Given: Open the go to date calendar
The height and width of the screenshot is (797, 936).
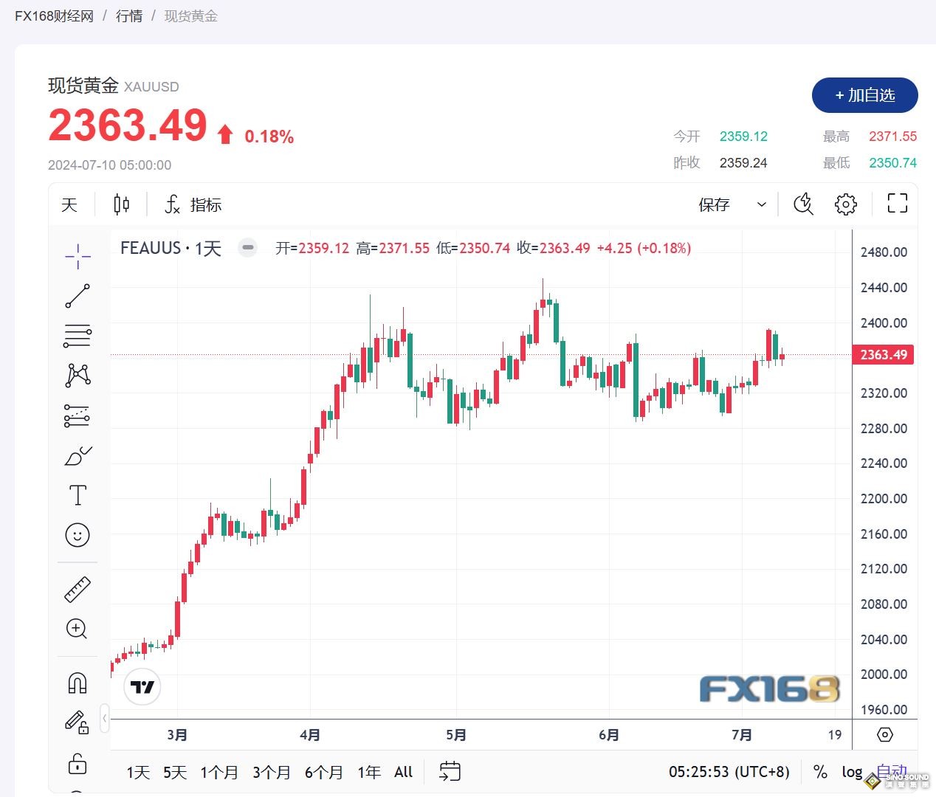Looking at the screenshot, I should [450, 772].
